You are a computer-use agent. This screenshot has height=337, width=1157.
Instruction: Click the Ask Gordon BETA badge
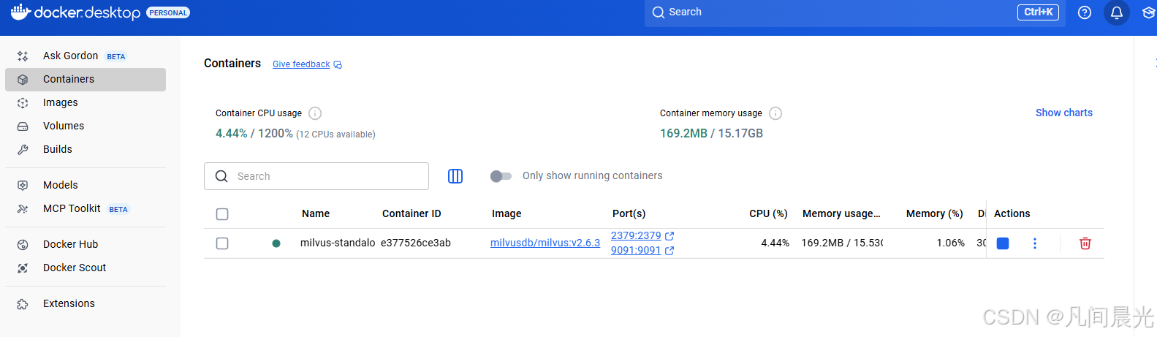[116, 56]
